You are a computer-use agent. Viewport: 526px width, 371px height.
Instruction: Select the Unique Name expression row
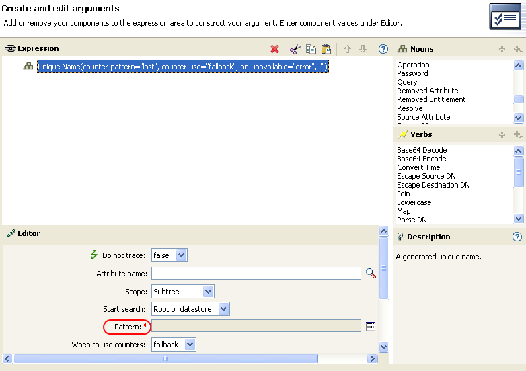tap(182, 67)
